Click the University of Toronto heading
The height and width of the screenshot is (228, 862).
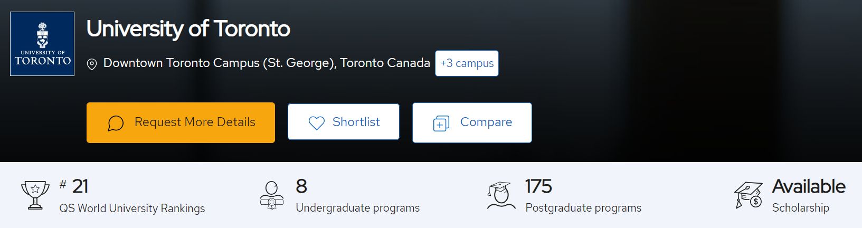pos(188,29)
